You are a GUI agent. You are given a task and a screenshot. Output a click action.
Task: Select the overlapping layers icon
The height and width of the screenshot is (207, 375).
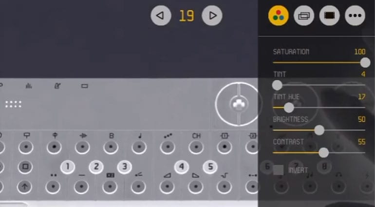click(304, 16)
